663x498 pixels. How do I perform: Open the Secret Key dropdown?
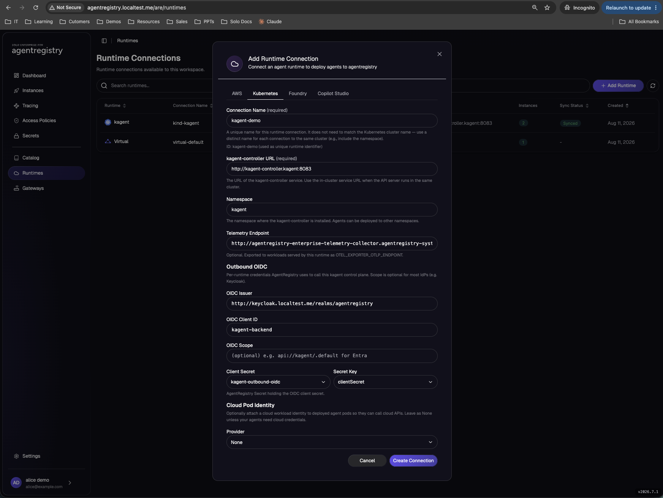pyautogui.click(x=385, y=382)
